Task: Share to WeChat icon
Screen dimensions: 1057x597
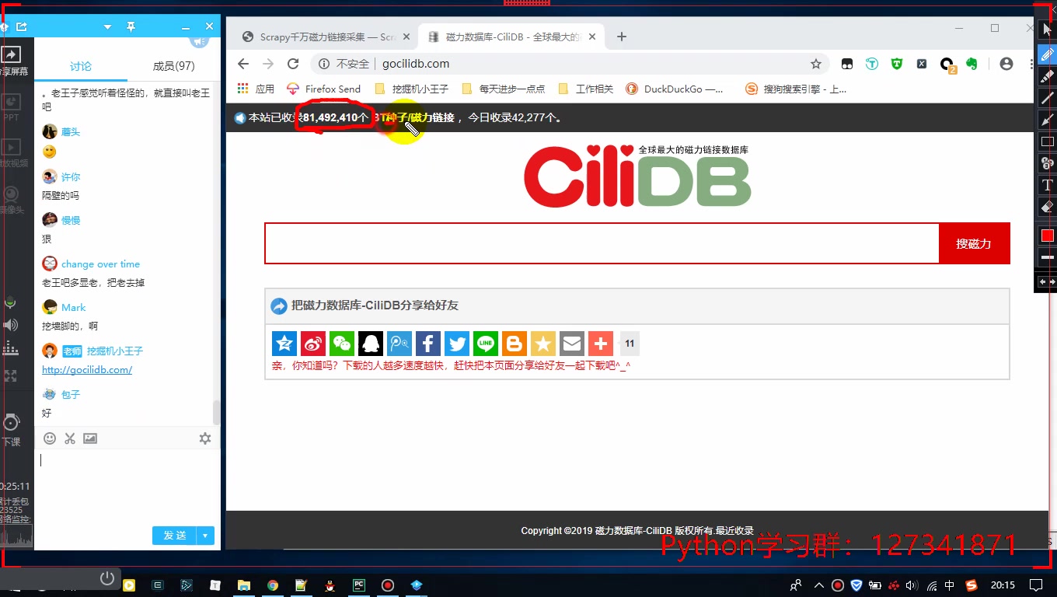Action: pos(342,344)
